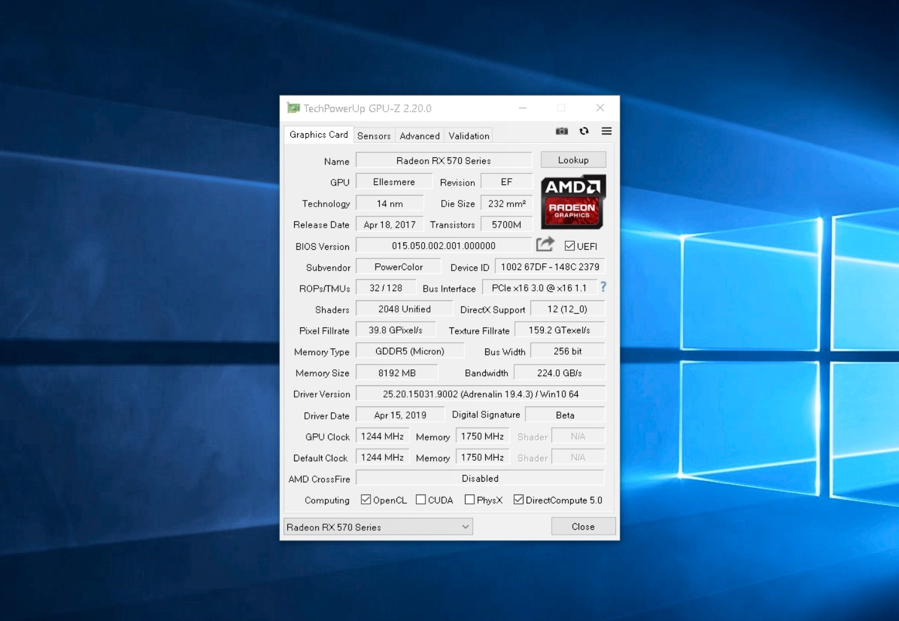Click the Default Clock 1244 MHz field
The width and height of the screenshot is (899, 621).
[x=382, y=457]
